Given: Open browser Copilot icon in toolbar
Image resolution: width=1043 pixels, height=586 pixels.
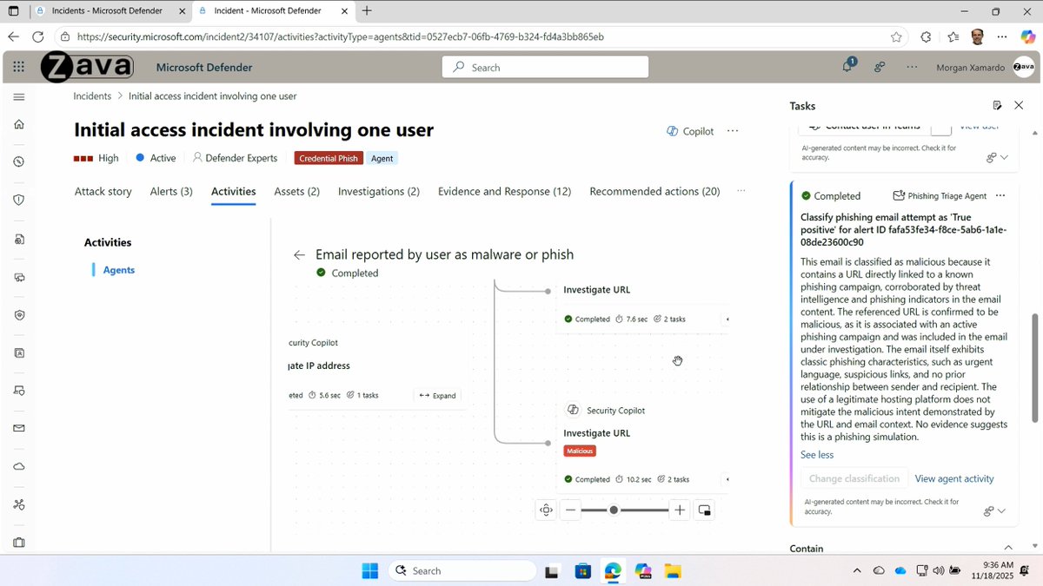Looking at the screenshot, I should click(x=1027, y=36).
